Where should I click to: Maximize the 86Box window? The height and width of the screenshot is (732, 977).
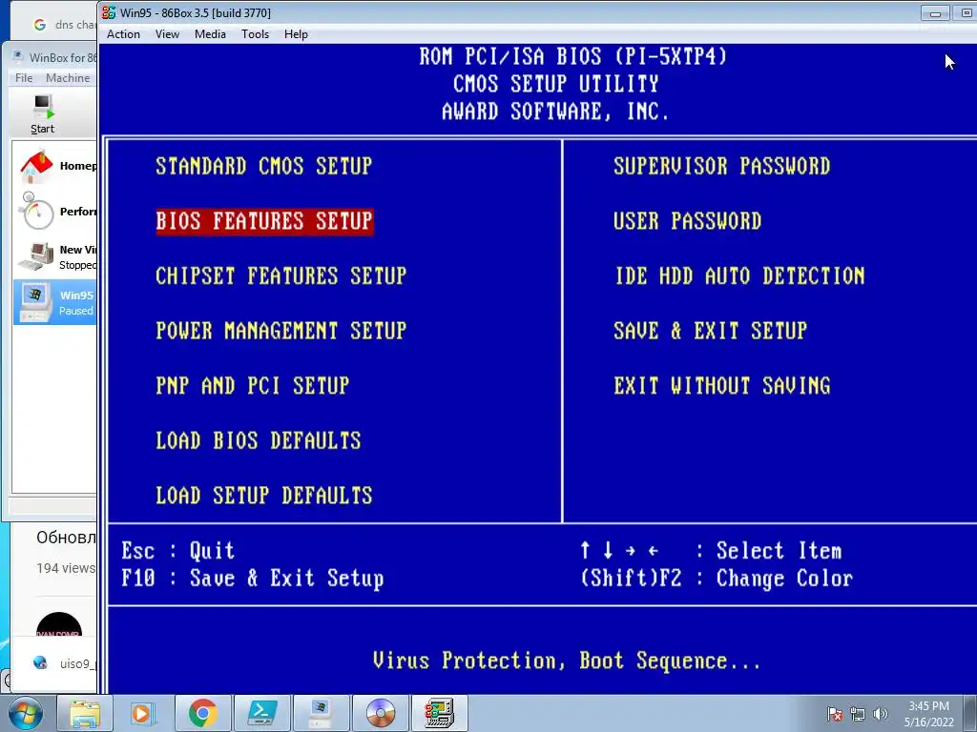[966, 13]
